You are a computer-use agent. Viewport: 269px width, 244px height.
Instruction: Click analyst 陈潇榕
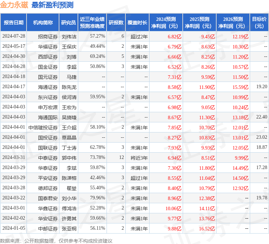click(69, 178)
